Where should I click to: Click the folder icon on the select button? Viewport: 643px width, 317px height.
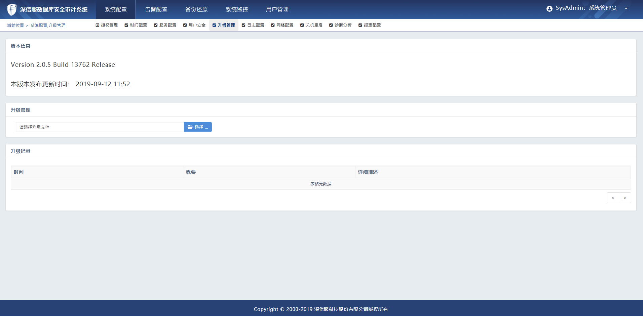pos(190,127)
